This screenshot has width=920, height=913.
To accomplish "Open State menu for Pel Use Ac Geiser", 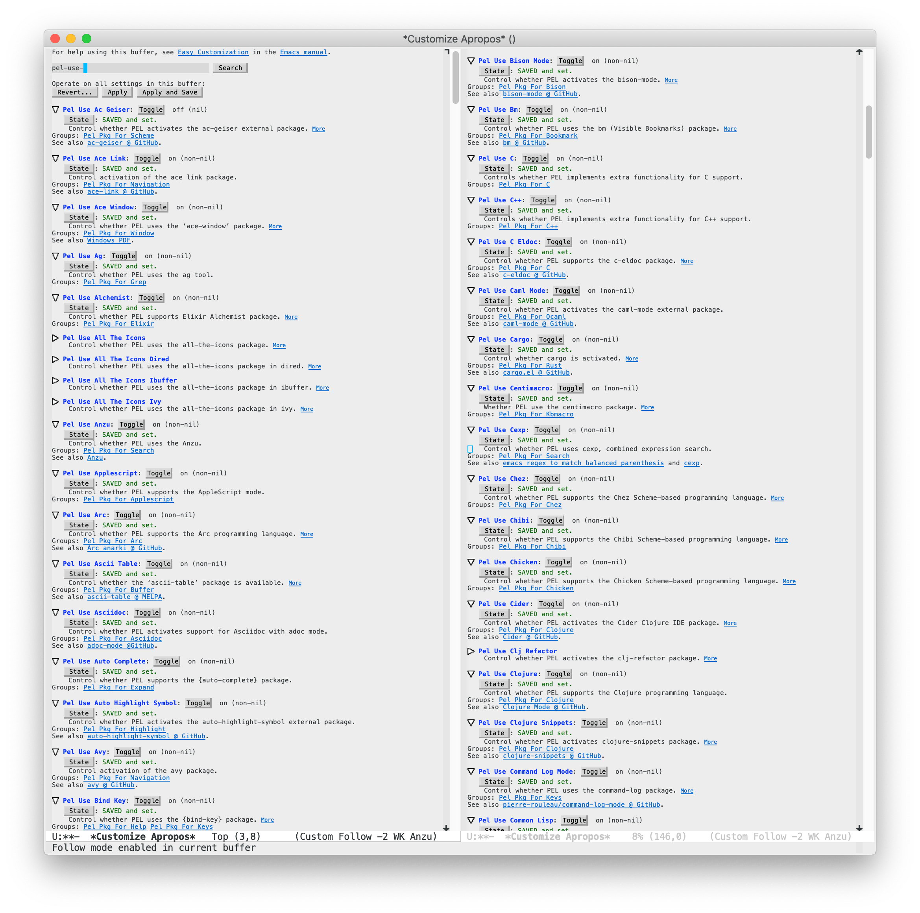I will coord(79,120).
